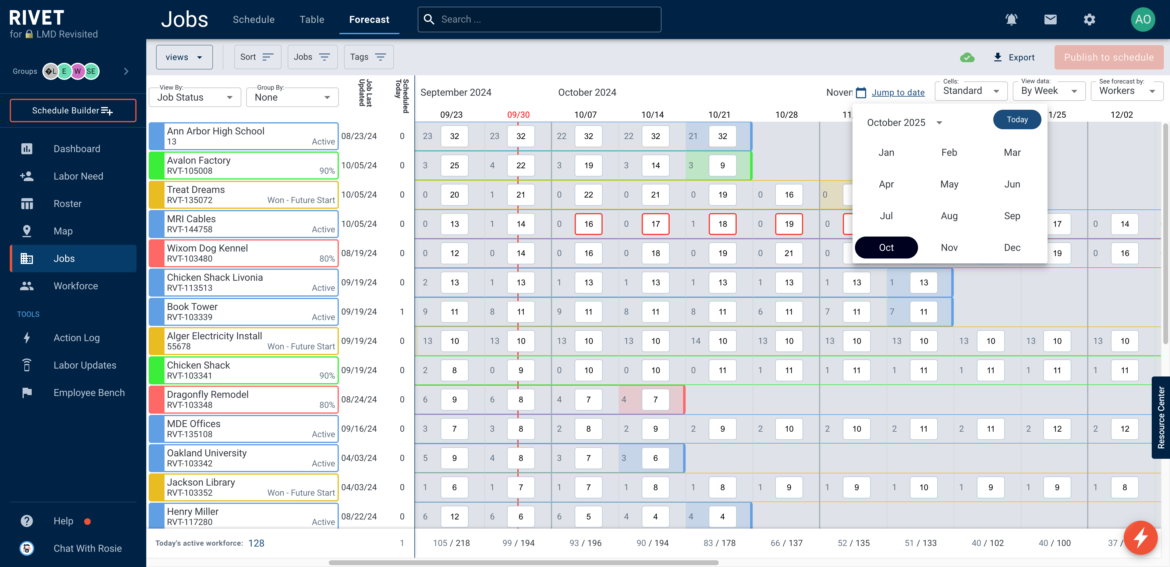Select Jul in the month picker
Image resolution: width=1170 pixels, height=567 pixels.
coord(886,216)
